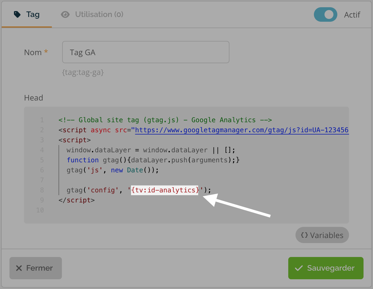Click the {tv:id-analytics} variable in the code

tap(164, 190)
